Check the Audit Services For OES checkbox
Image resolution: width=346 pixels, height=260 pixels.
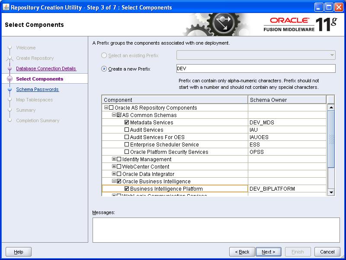click(x=127, y=137)
